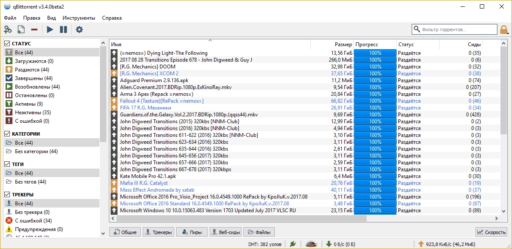Click DHT: 382 узлов status text
The image size is (512, 249).
tap(265, 244)
